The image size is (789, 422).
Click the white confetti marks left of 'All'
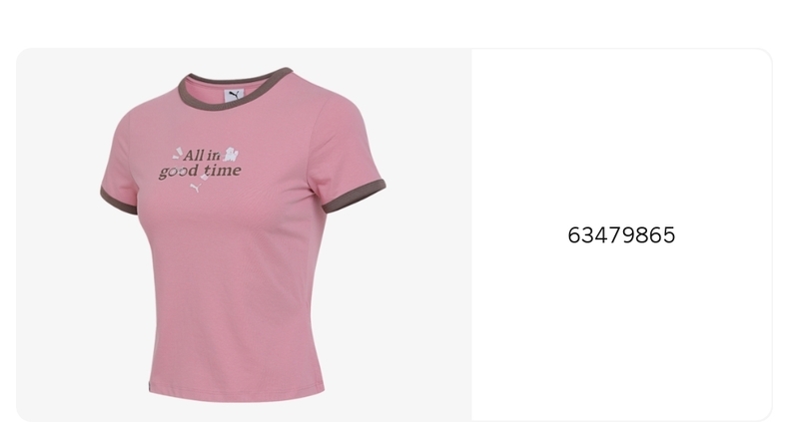(177, 154)
